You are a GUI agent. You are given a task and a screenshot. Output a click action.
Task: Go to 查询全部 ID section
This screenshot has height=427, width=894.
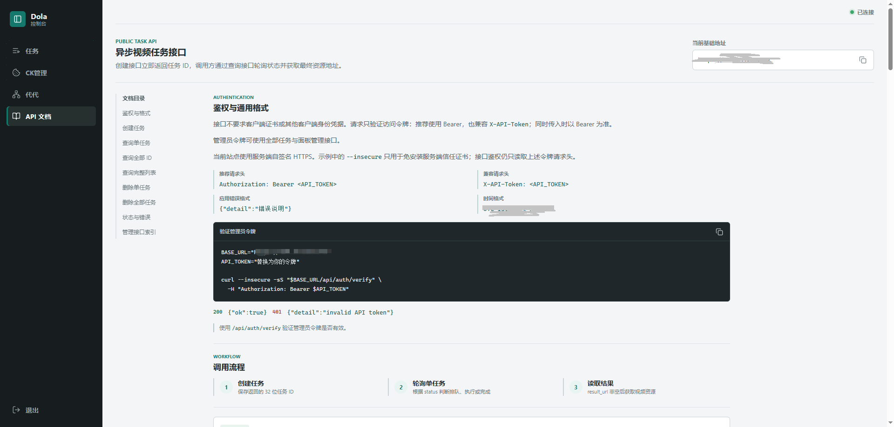[x=137, y=158]
